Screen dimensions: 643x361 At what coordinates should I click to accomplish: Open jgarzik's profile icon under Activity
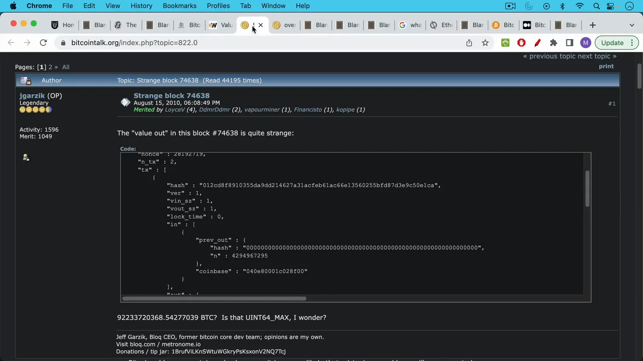pyautogui.click(x=26, y=157)
